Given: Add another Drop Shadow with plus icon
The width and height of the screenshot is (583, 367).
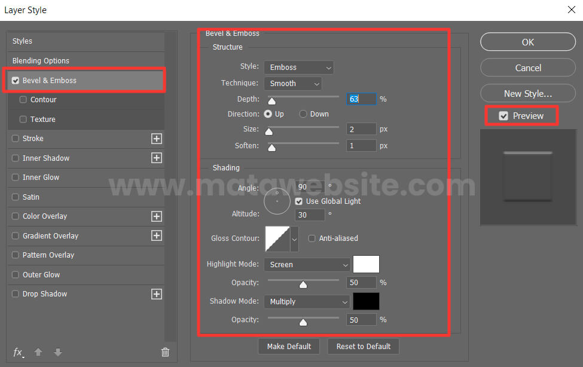Looking at the screenshot, I should 157,294.
